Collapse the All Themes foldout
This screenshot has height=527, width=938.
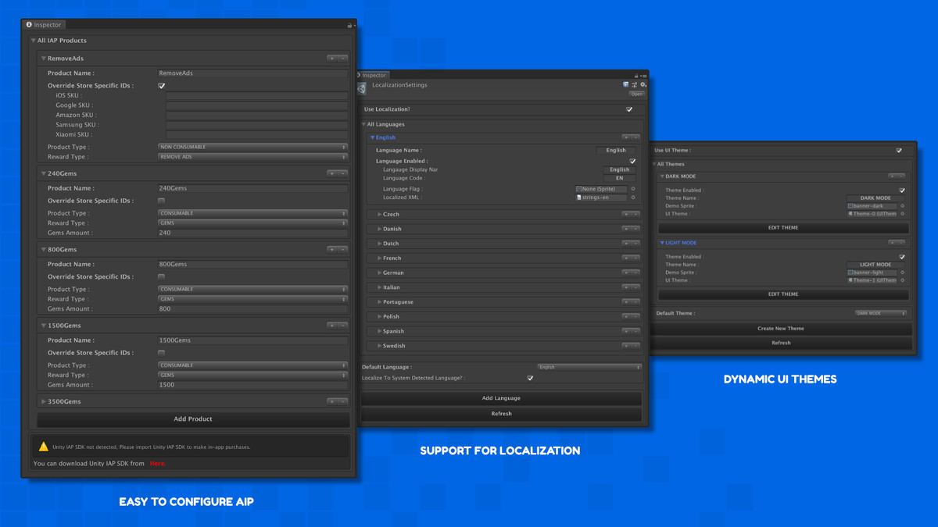654,164
